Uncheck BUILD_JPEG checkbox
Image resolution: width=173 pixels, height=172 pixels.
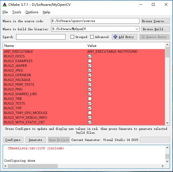click(x=90, y=70)
